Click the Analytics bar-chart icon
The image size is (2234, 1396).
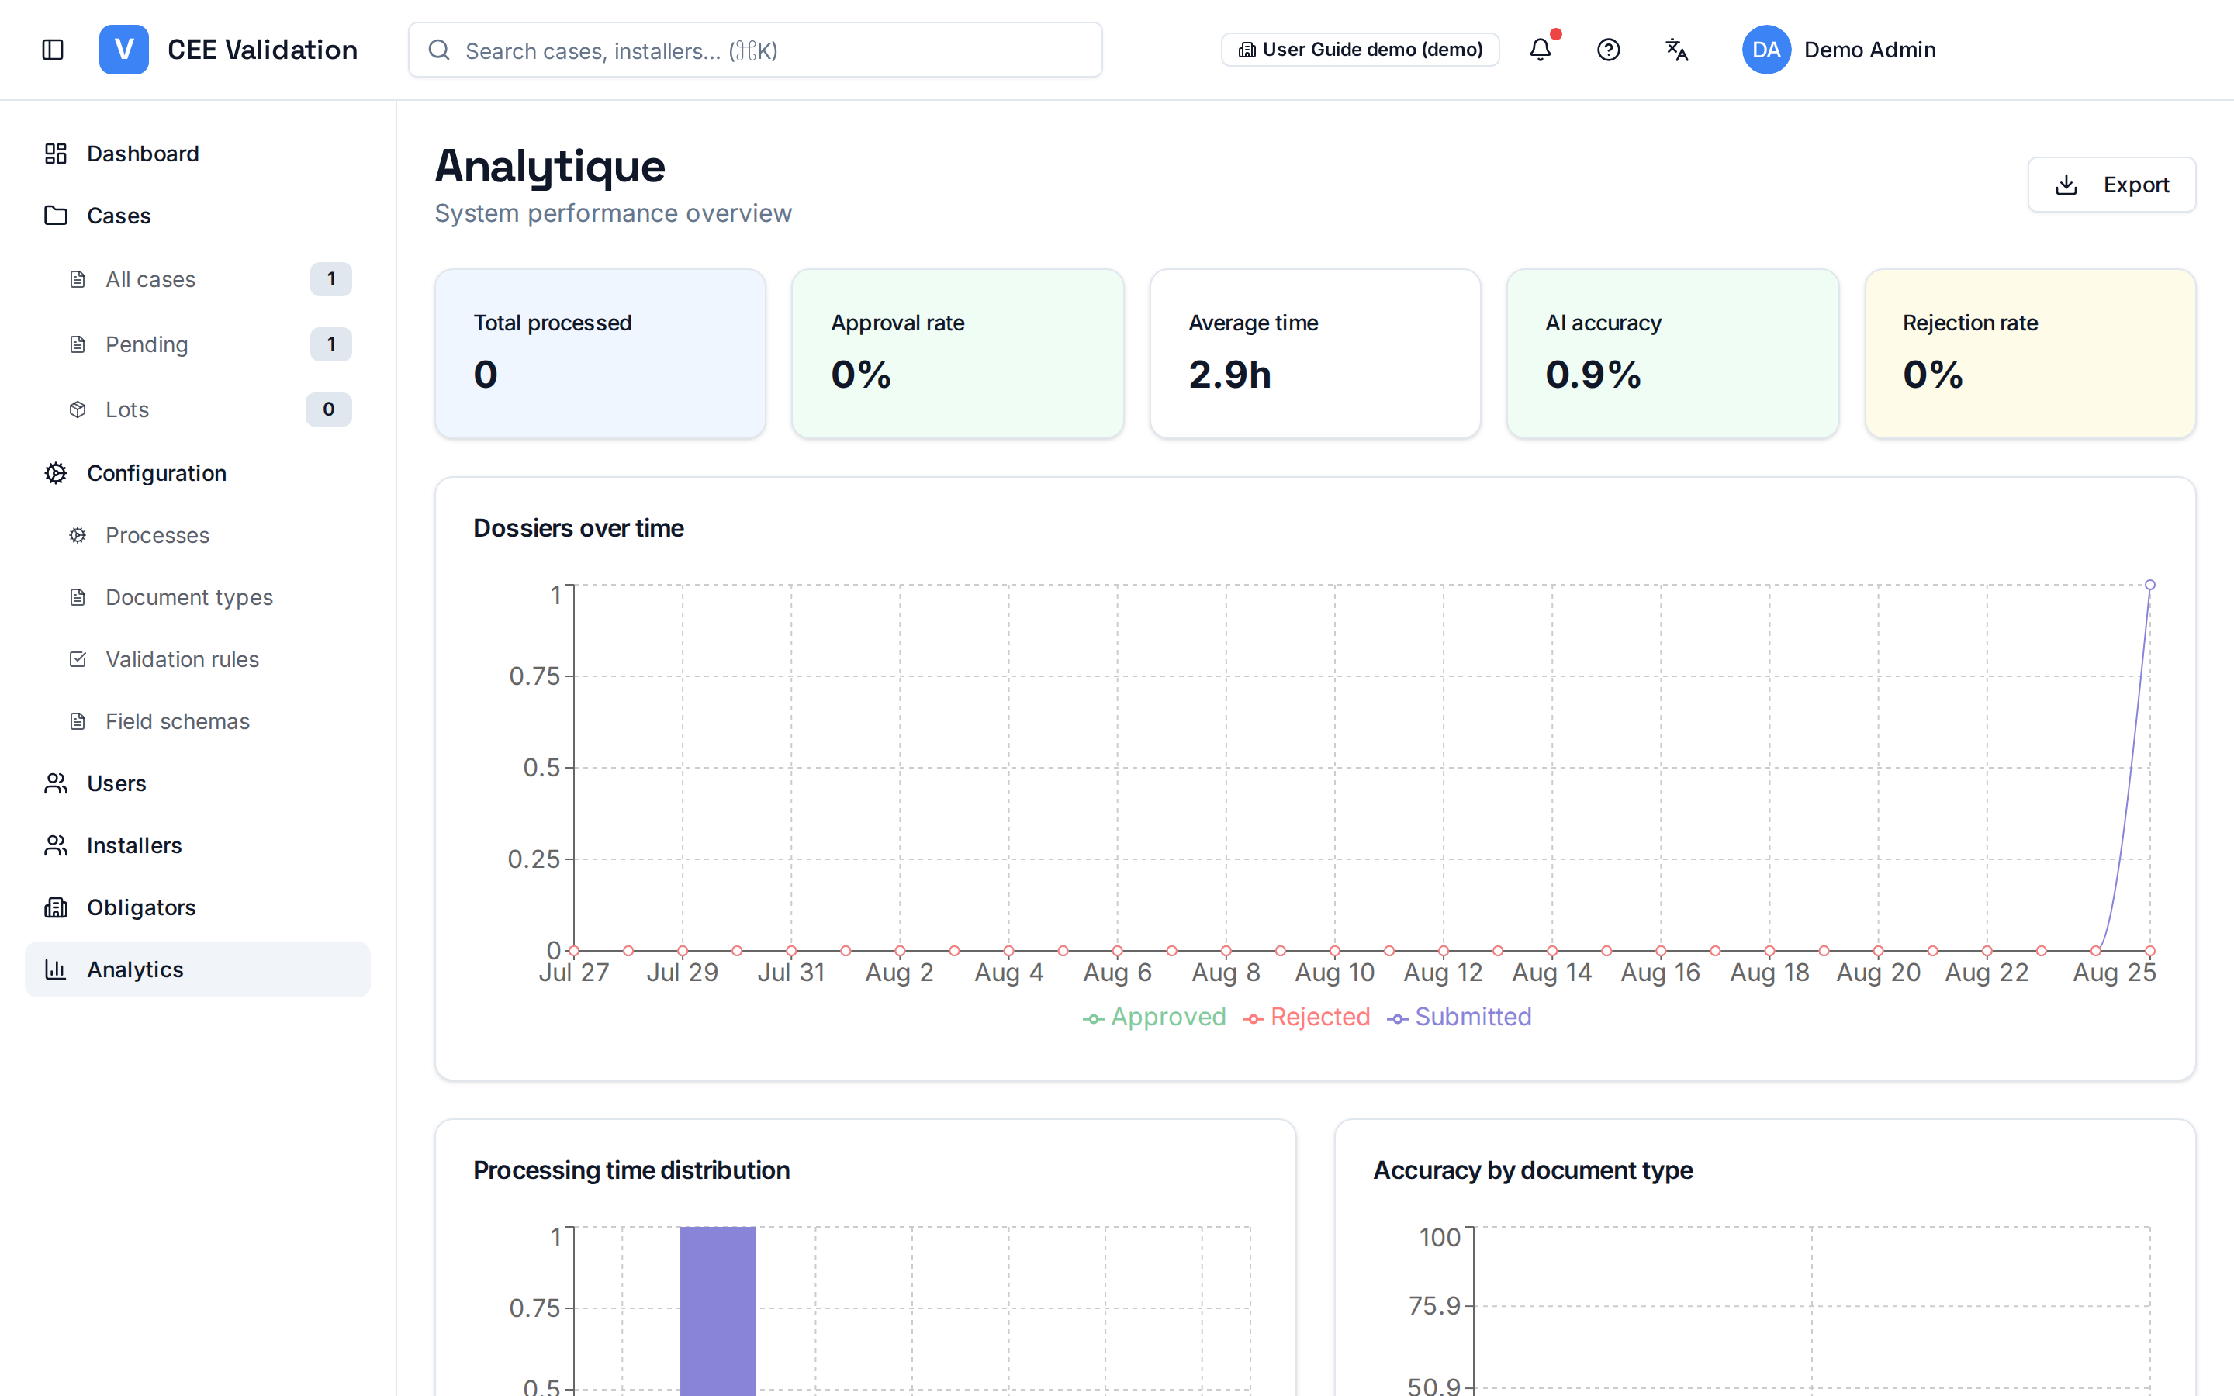pos(55,969)
